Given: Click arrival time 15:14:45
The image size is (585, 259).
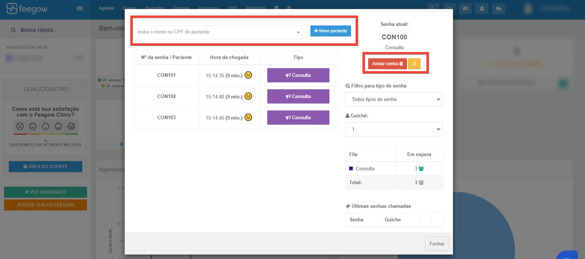Looking at the screenshot, I should tap(215, 118).
